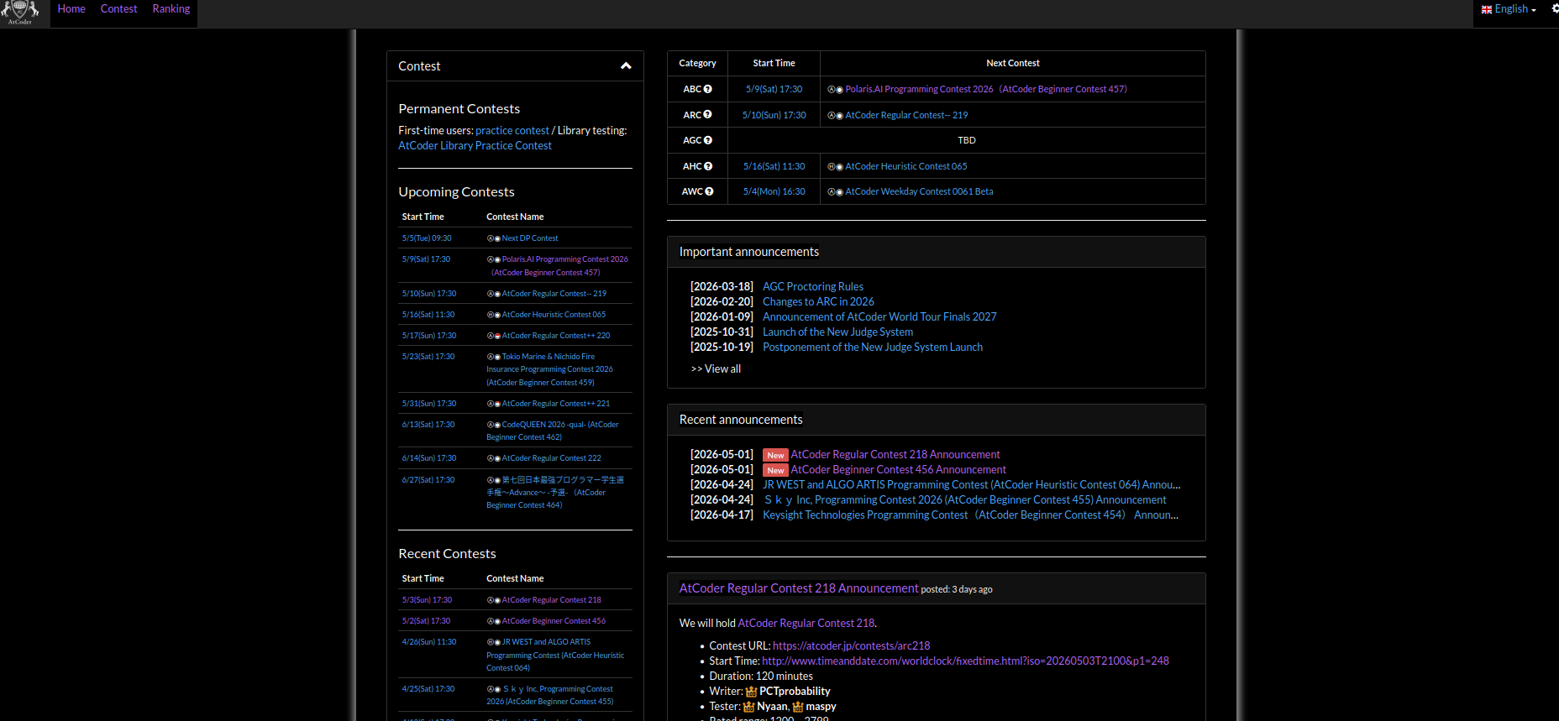Collapse the Contest panel with chevron
The height and width of the screenshot is (721, 1559).
pyautogui.click(x=626, y=65)
